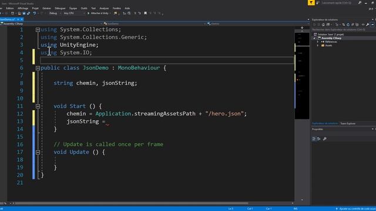Open the Edition menu
This screenshot has width=376, height=211.
[x=10, y=8]
